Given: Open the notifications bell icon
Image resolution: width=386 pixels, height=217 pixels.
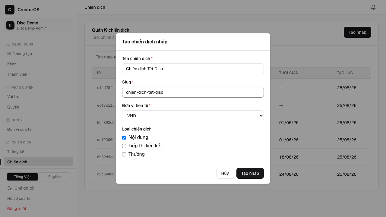Looking at the screenshot, I should coord(373,7).
